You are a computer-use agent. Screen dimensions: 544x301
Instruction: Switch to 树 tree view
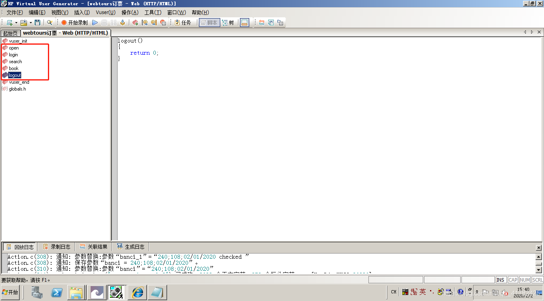[228, 23]
